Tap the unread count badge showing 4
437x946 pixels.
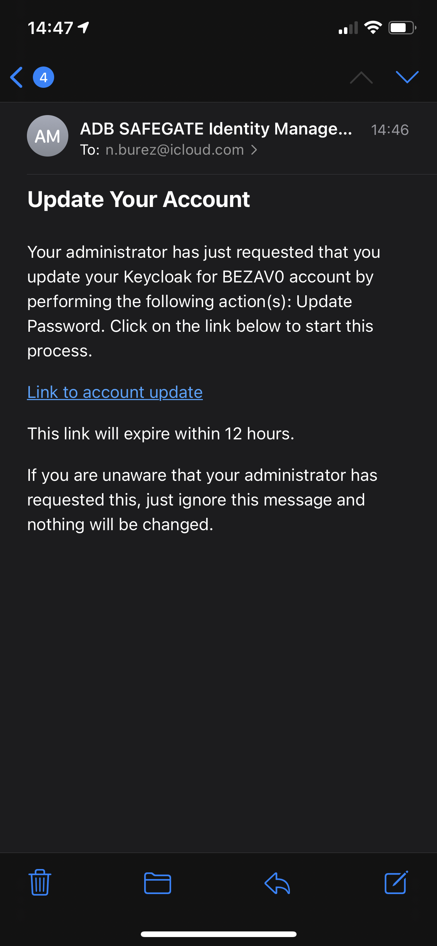(43, 77)
